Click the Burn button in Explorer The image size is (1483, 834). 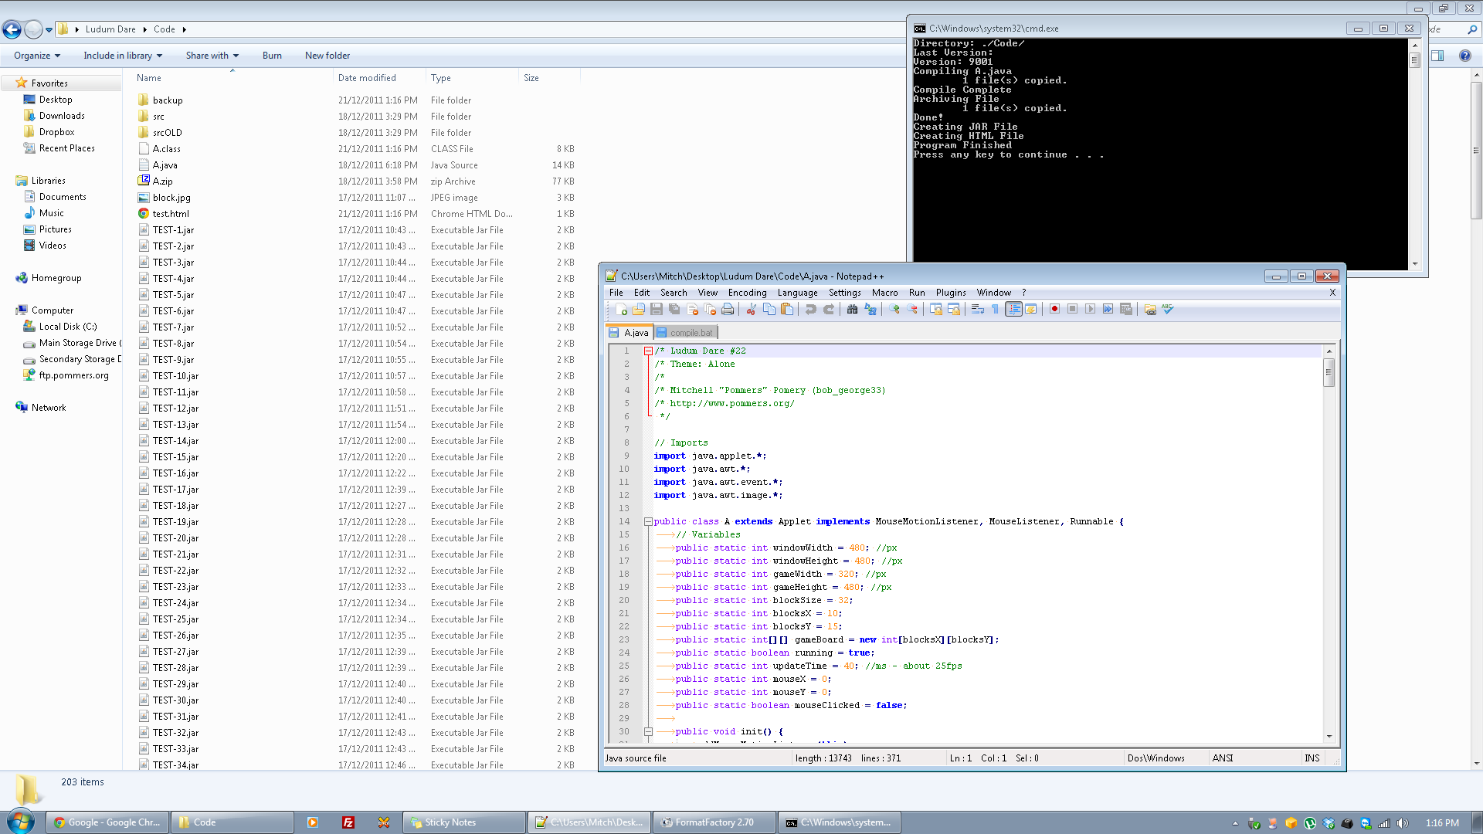coord(272,56)
